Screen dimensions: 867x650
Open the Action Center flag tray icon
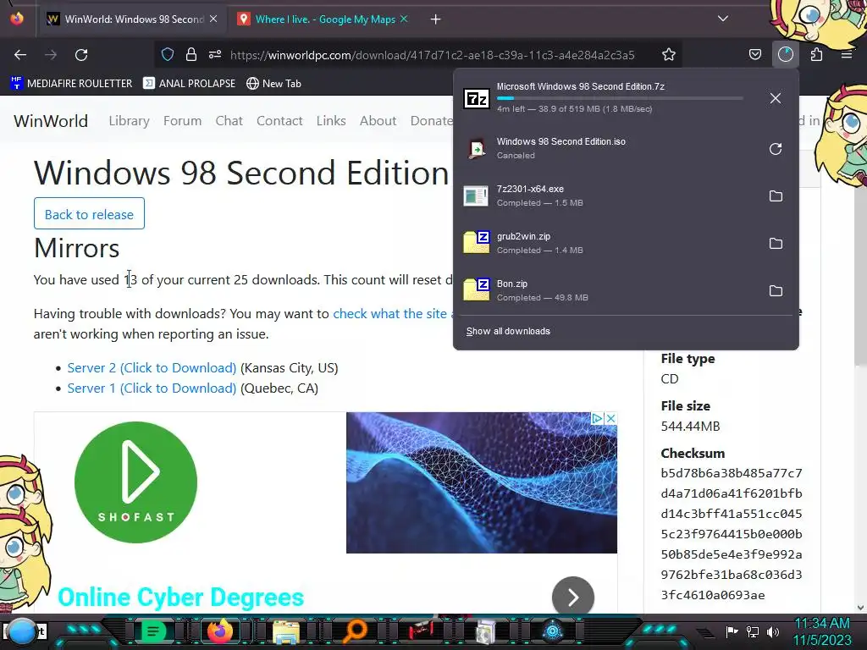tap(732, 631)
